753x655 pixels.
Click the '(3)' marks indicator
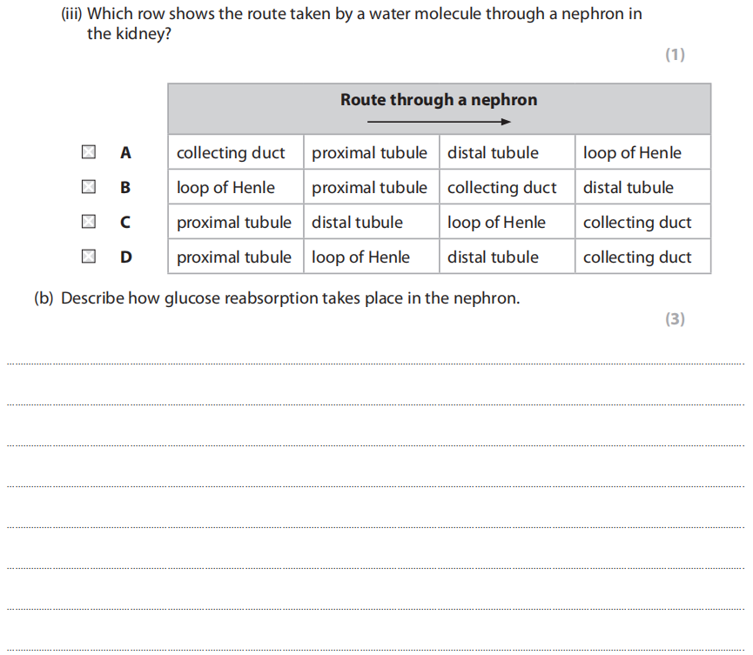click(x=675, y=319)
